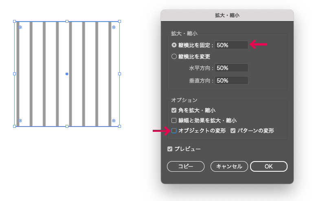Select the 縦横比を固定 radio button
This screenshot has width=312, height=201.
point(174,45)
